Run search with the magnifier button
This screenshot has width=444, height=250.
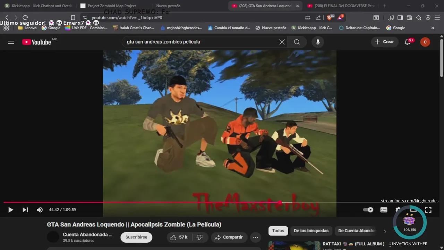(297, 42)
